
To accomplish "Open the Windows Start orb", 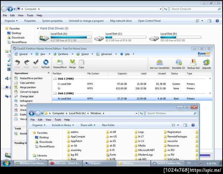I will tap(6, 163).
